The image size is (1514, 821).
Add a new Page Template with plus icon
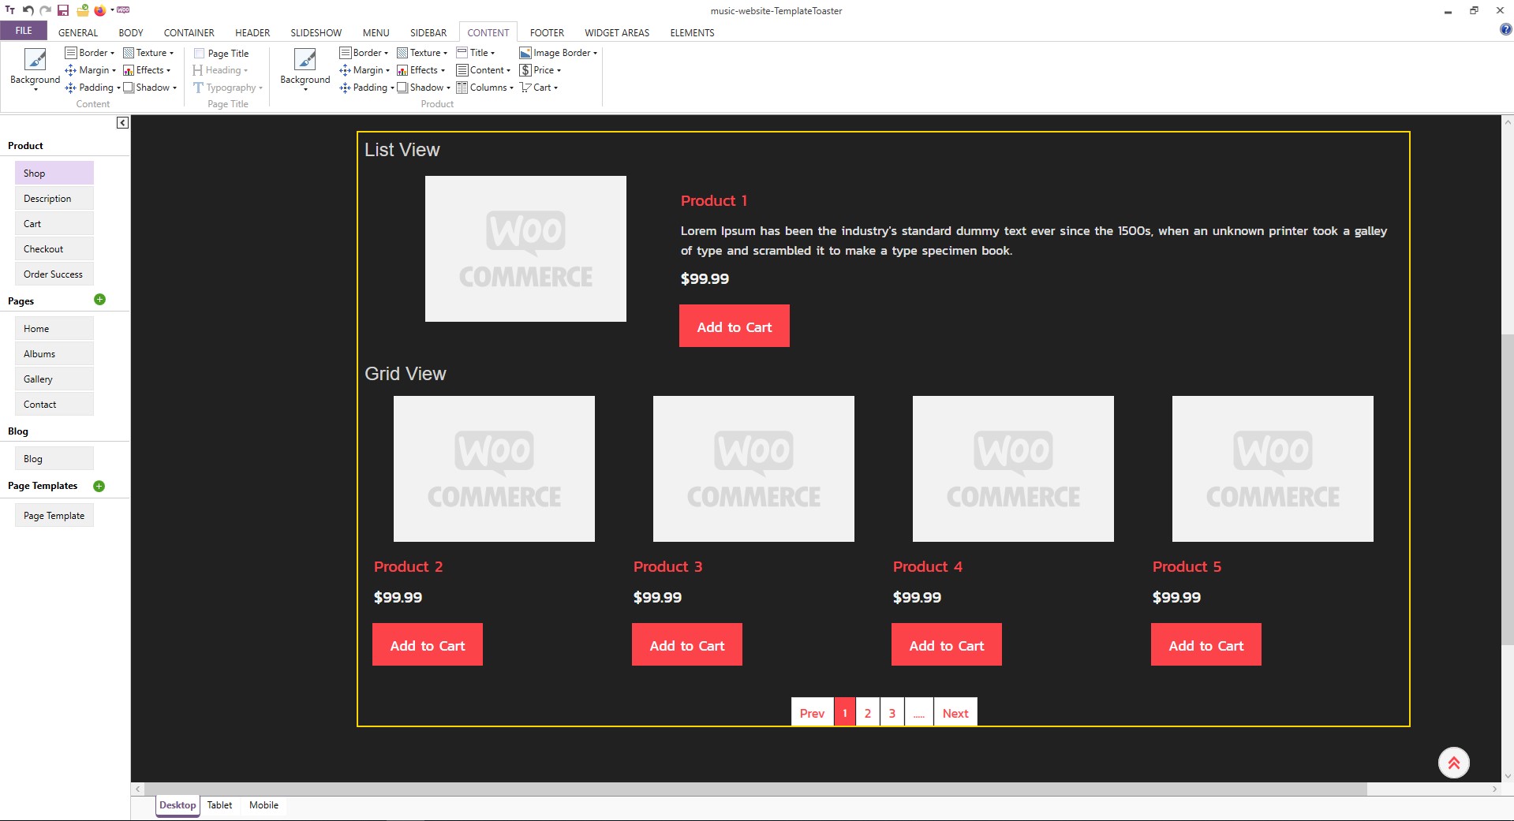[x=99, y=486]
